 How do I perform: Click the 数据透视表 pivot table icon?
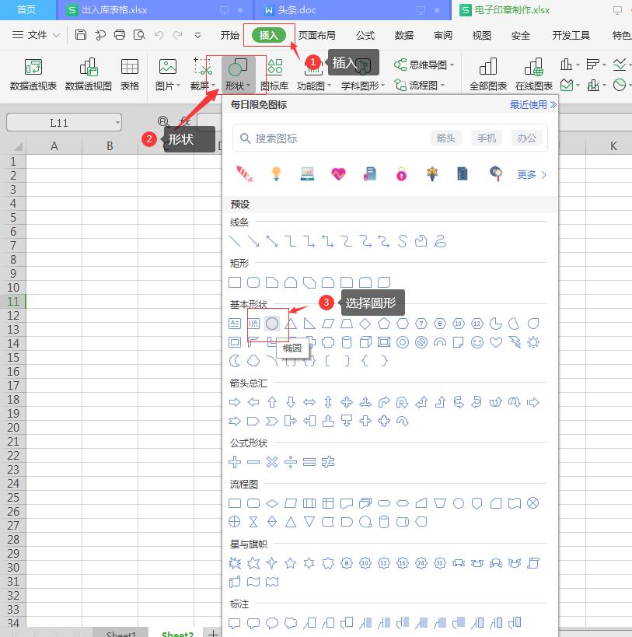click(33, 75)
